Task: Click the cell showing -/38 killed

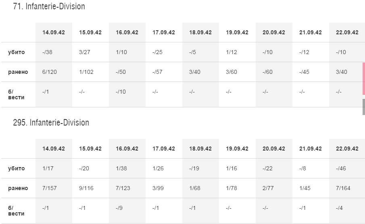Action: click(x=54, y=52)
